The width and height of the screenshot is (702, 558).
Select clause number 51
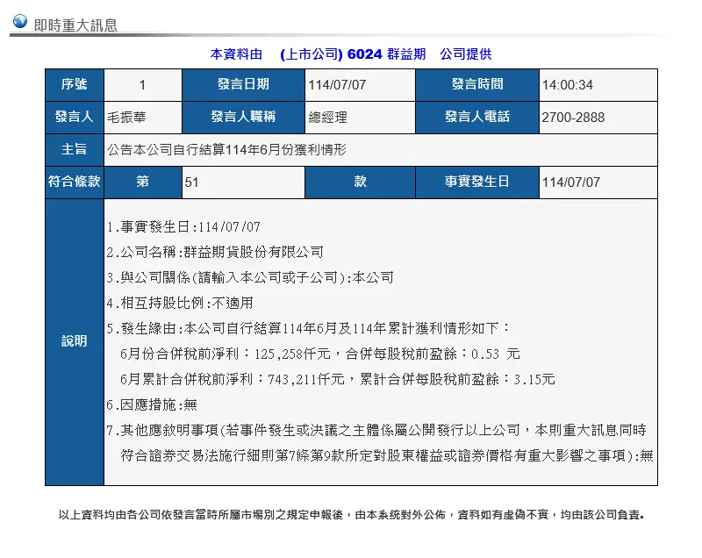click(x=191, y=182)
